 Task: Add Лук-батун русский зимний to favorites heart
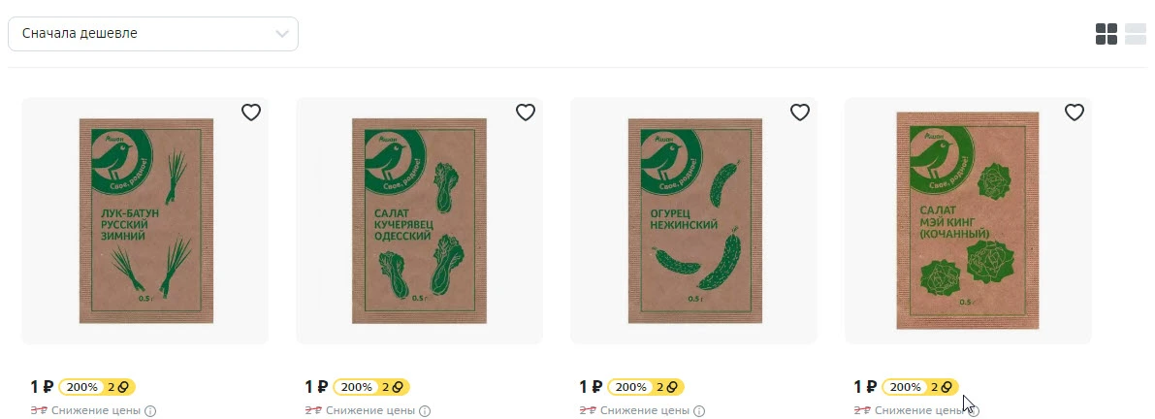click(251, 112)
